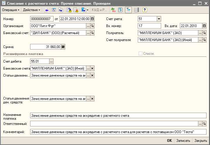Click magnifier icon next to Организация
Image resolution: width=210 pixels, height=145 pixels.
(92, 26)
